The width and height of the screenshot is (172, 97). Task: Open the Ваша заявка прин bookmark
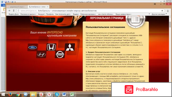(x=123, y=14)
